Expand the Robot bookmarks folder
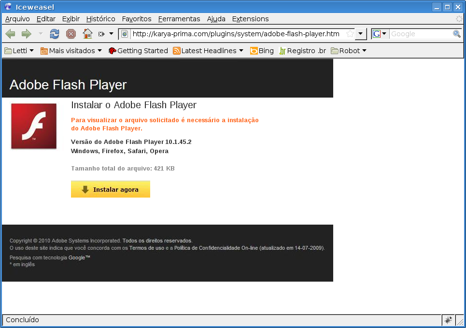This screenshot has height=328, width=466. coord(349,51)
